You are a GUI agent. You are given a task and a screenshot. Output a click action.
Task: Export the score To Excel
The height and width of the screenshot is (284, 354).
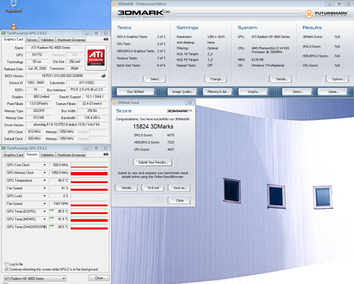[153, 188]
